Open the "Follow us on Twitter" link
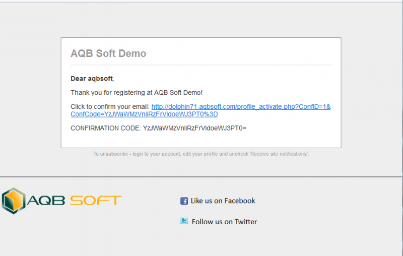This screenshot has width=403, height=256. click(224, 222)
